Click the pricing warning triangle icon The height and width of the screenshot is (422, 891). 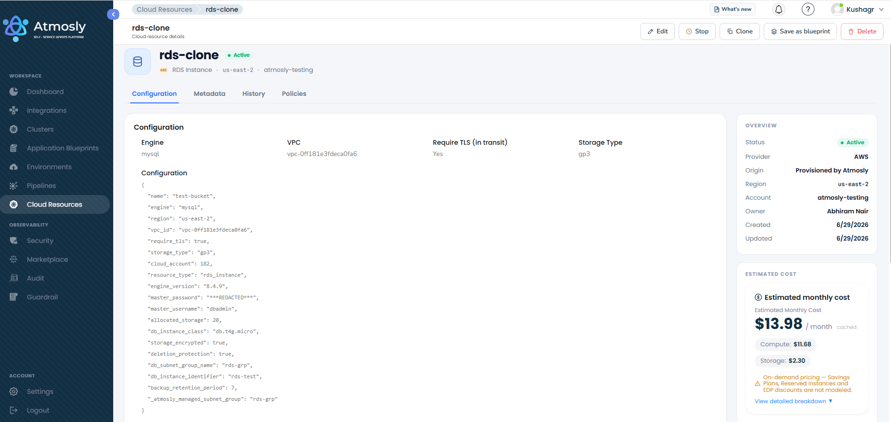758,384
